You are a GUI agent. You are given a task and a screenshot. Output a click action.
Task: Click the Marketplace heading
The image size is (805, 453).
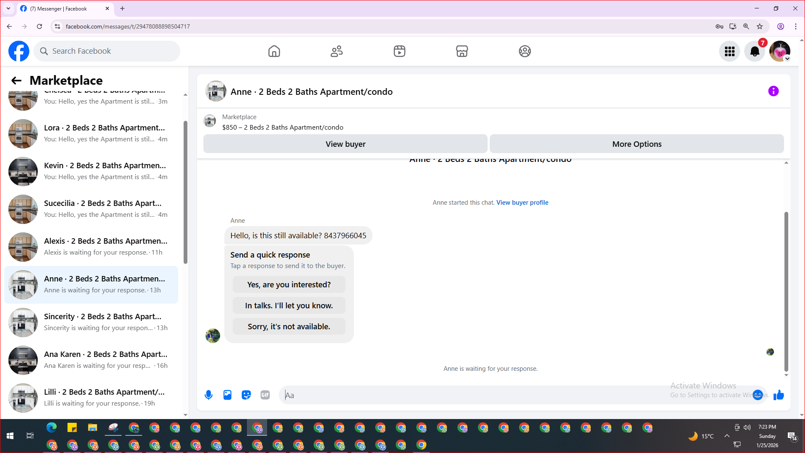[66, 81]
